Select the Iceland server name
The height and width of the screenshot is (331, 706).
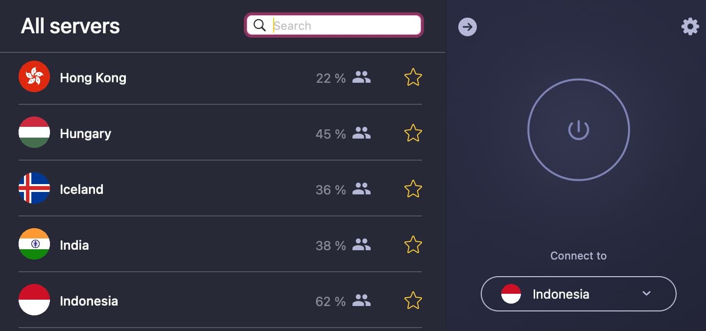click(82, 189)
